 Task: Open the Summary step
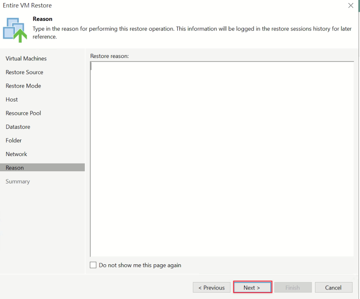click(x=18, y=182)
